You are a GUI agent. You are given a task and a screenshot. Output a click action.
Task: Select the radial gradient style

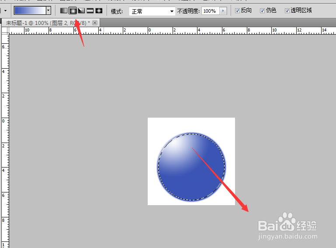[x=73, y=10]
